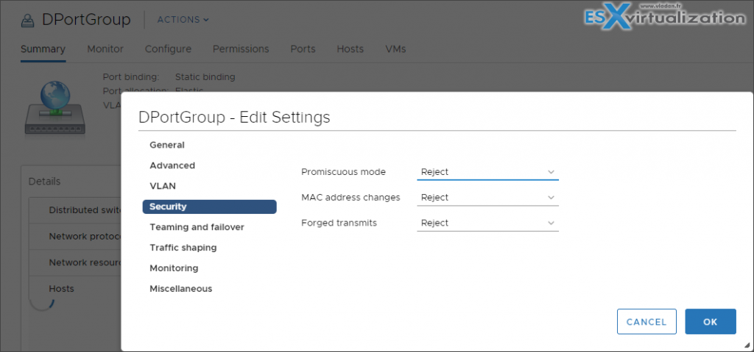The image size is (754, 352).
Task: Select Teaming and failover section
Action: 197,228
